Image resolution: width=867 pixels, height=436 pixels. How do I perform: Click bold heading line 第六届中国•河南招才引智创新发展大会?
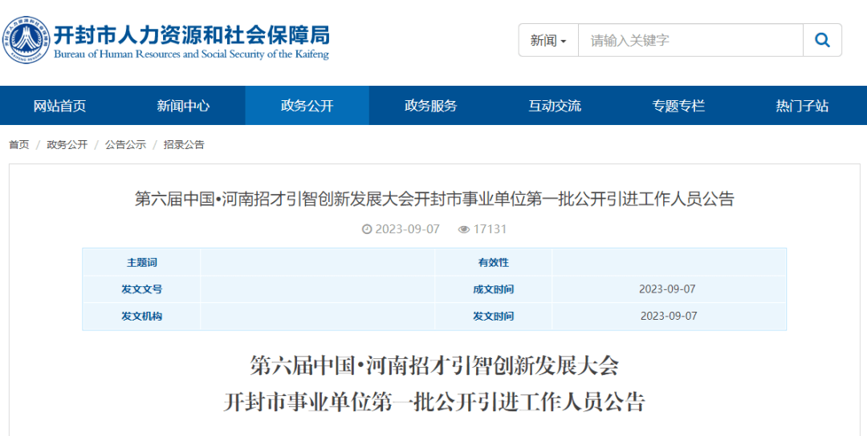pos(434,365)
